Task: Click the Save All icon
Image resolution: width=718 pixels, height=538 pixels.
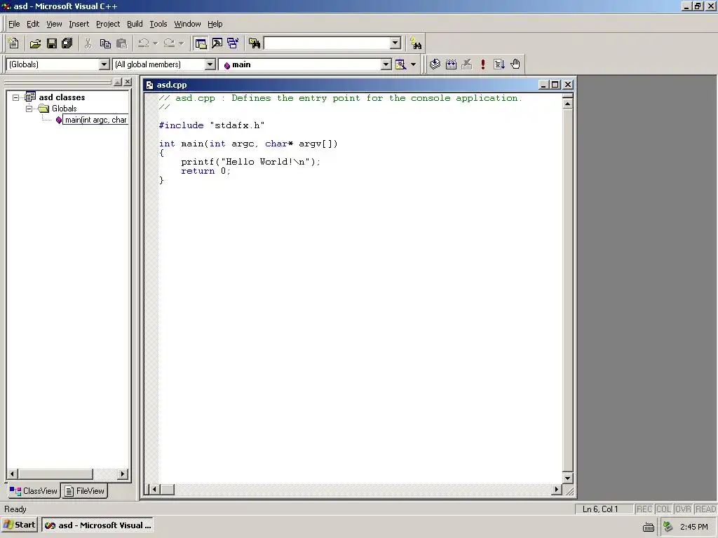Action: click(x=67, y=43)
